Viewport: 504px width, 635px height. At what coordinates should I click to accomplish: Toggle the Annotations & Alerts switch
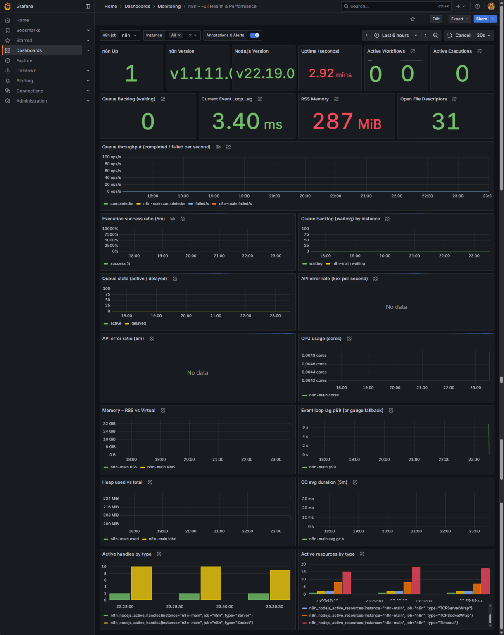click(254, 35)
